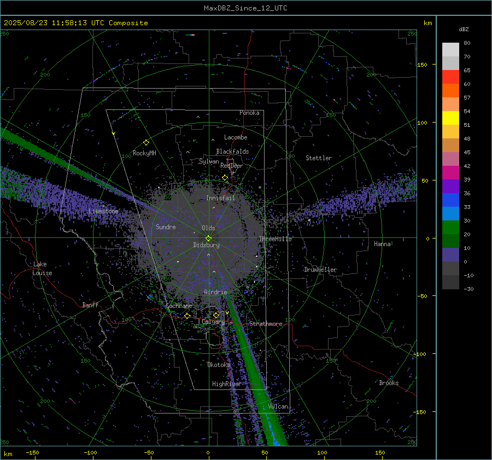Click the 2025/08/23 11:58:13 UTC Composite timestamp

coord(75,23)
